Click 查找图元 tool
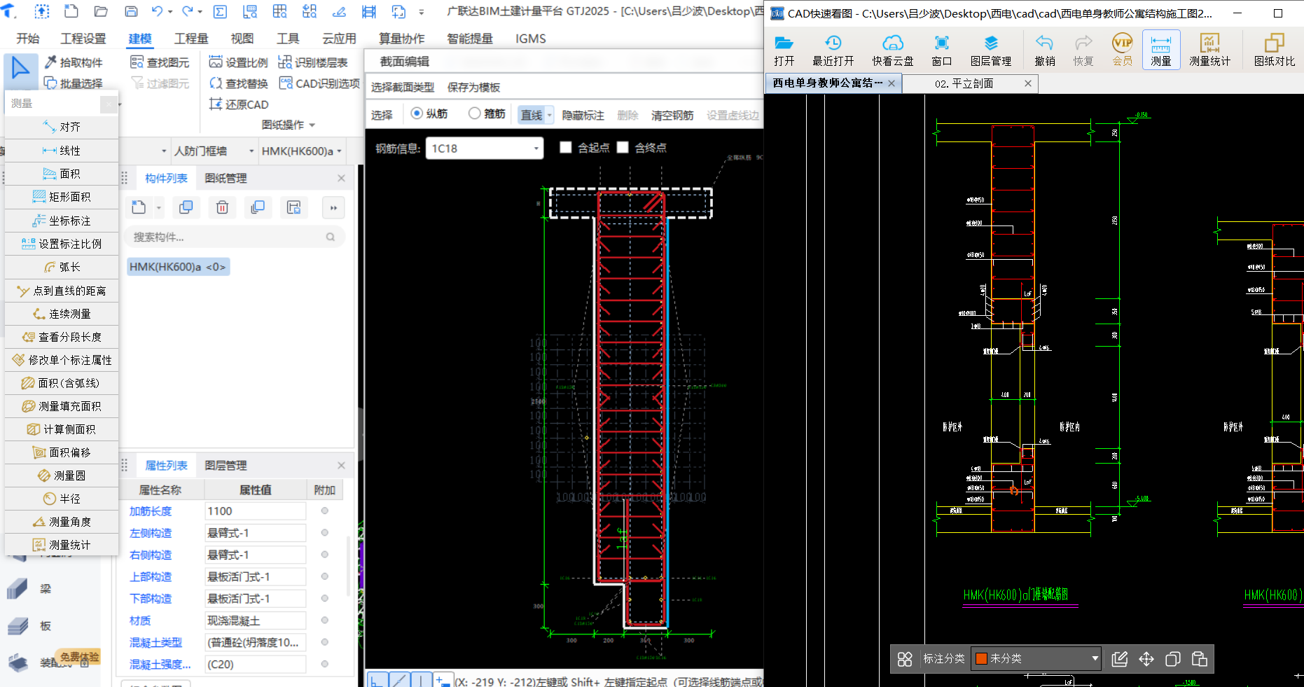Viewport: 1304px width, 687px height. point(160,62)
